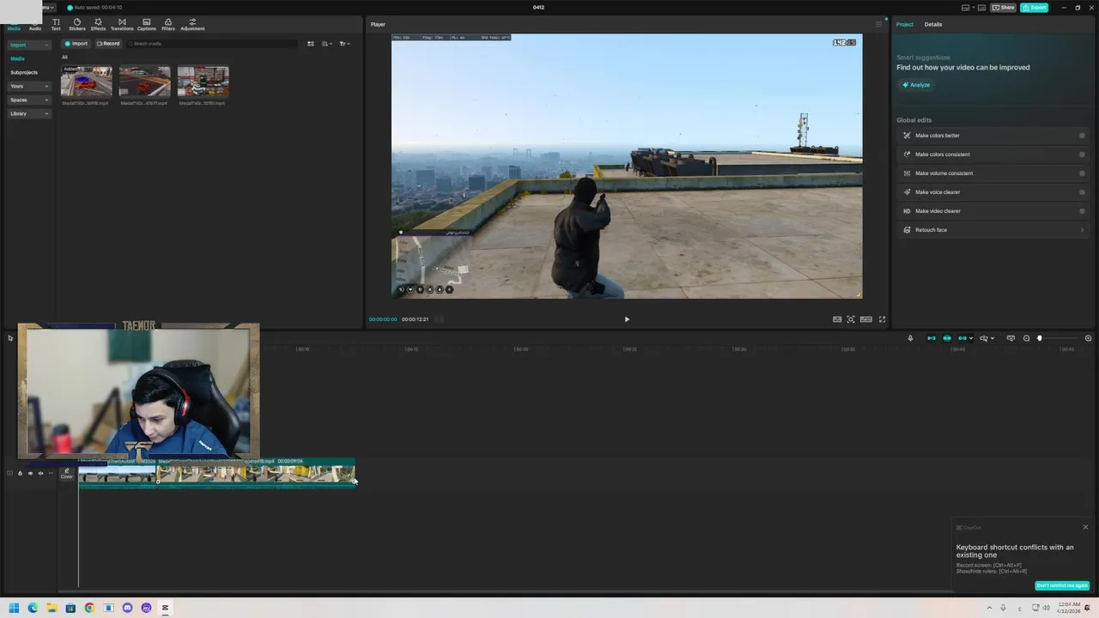Zoom in the timeline
This screenshot has width=1099, height=618.
point(1088,338)
